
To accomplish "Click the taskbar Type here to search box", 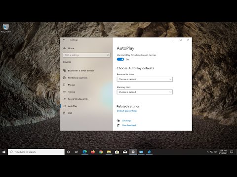I will [x=36, y=152].
